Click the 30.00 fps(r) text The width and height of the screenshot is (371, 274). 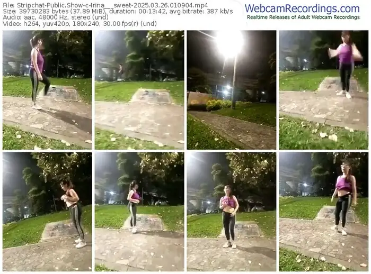pos(121,24)
